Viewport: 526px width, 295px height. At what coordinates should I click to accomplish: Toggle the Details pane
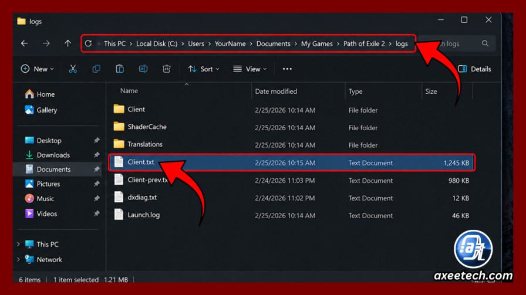pos(475,69)
